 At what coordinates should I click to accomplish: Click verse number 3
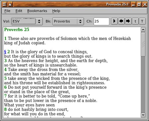5,60
